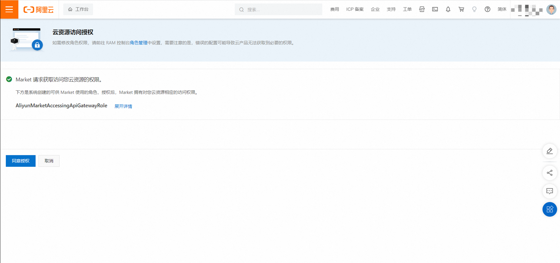Open the 工作台 workbench home button

pyautogui.click(x=78, y=9)
